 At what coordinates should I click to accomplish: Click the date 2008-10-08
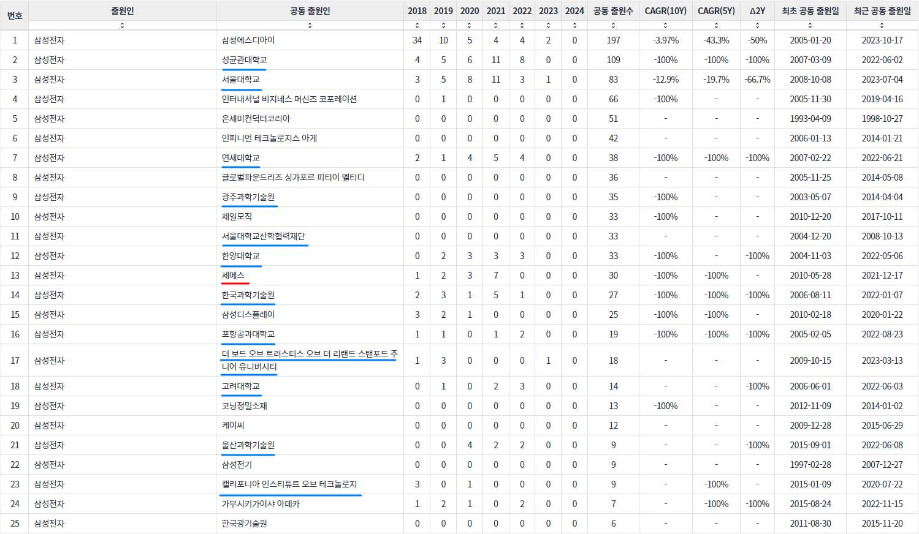pos(810,80)
